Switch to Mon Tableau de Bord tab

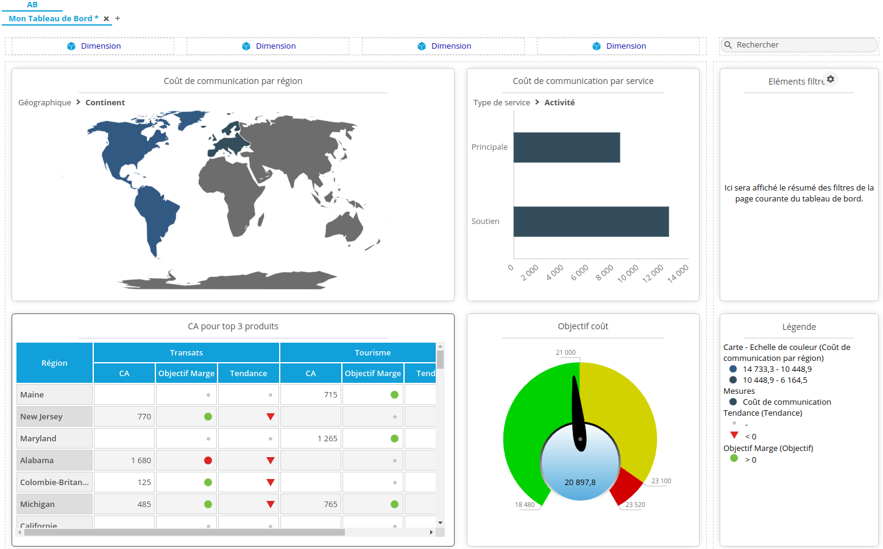[x=51, y=19]
